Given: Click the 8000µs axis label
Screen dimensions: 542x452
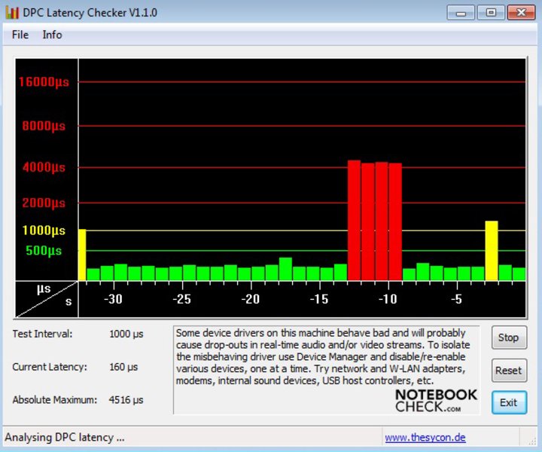Looking at the screenshot, I should pos(44,126).
